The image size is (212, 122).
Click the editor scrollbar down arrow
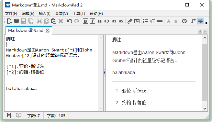click(x=101, y=109)
